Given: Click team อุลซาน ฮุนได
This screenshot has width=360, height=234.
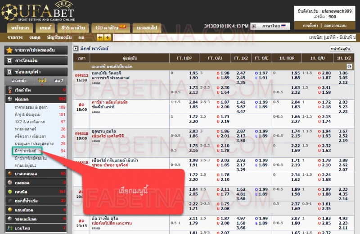Looking at the screenshot, I should [x=104, y=131].
